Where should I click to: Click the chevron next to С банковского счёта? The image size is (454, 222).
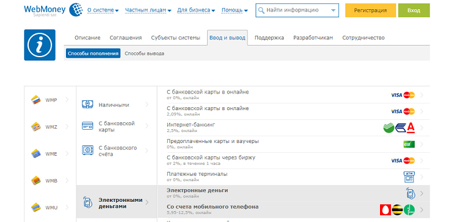(x=147, y=150)
